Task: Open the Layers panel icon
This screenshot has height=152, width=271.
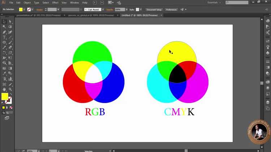Action: 268,102
